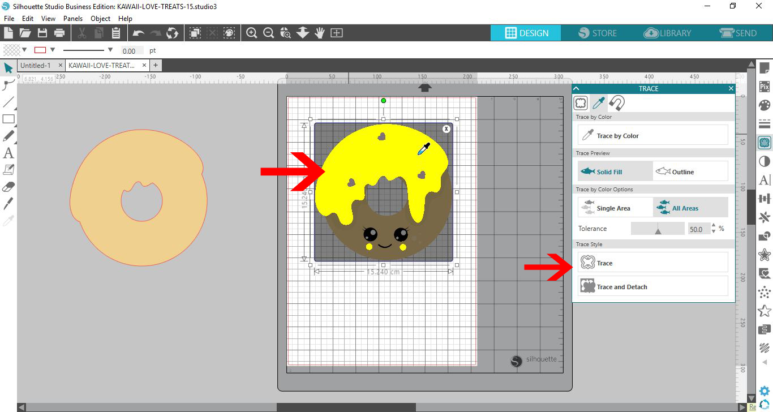Switch to the Trace by Color eyedropper tab
Viewport: 773px width, 412px height.
tap(599, 103)
